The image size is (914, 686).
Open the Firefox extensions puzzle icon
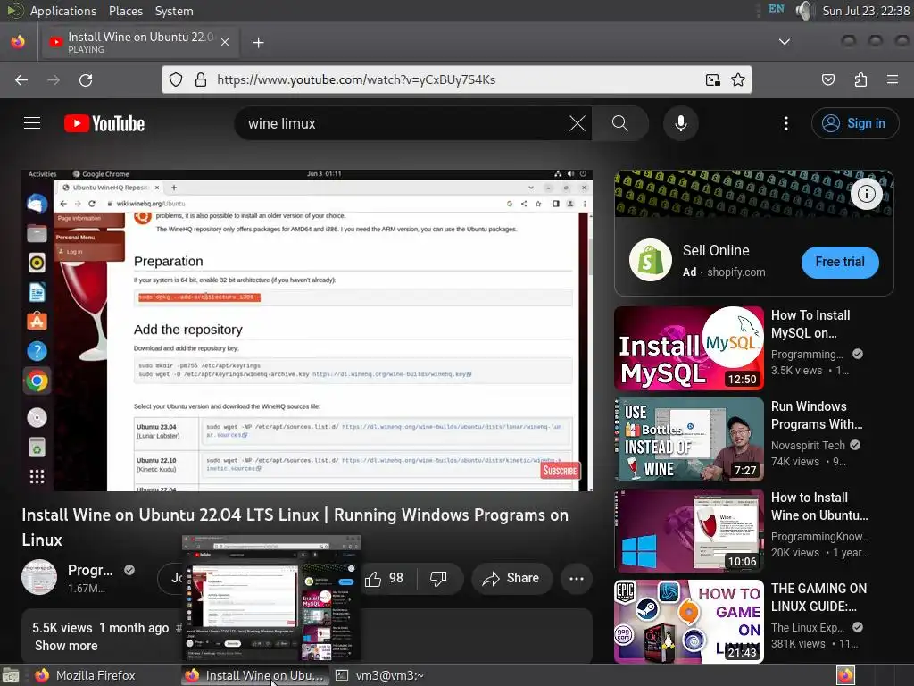pyautogui.click(x=860, y=79)
